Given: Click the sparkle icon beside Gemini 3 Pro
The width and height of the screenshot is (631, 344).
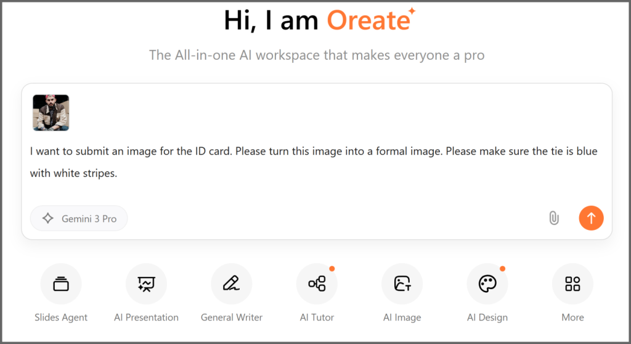Looking at the screenshot, I should point(48,218).
